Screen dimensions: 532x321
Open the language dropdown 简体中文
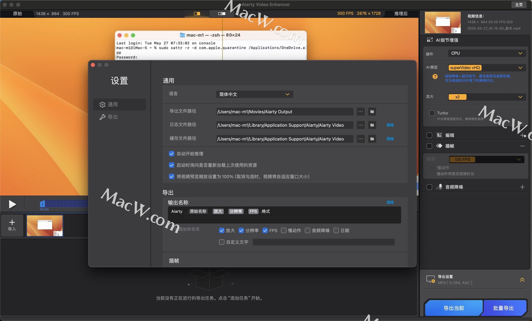(254, 94)
